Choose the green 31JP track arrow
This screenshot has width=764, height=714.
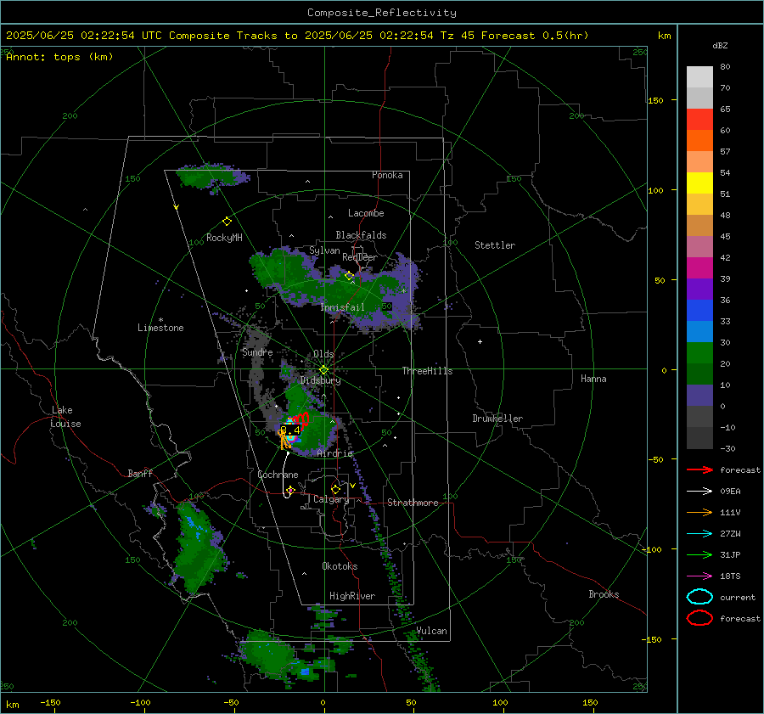pos(699,554)
